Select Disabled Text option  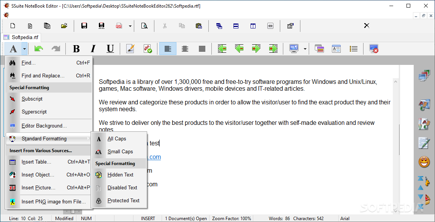coord(119,188)
